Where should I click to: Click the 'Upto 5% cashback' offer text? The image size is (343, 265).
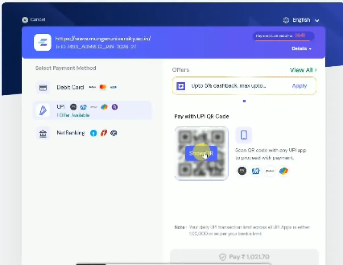pyautogui.click(x=228, y=86)
